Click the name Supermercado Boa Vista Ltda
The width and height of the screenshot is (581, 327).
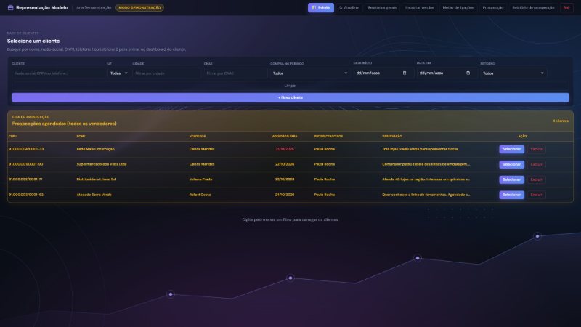click(102, 164)
